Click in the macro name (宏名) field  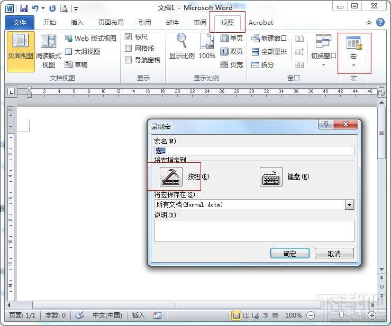point(254,151)
